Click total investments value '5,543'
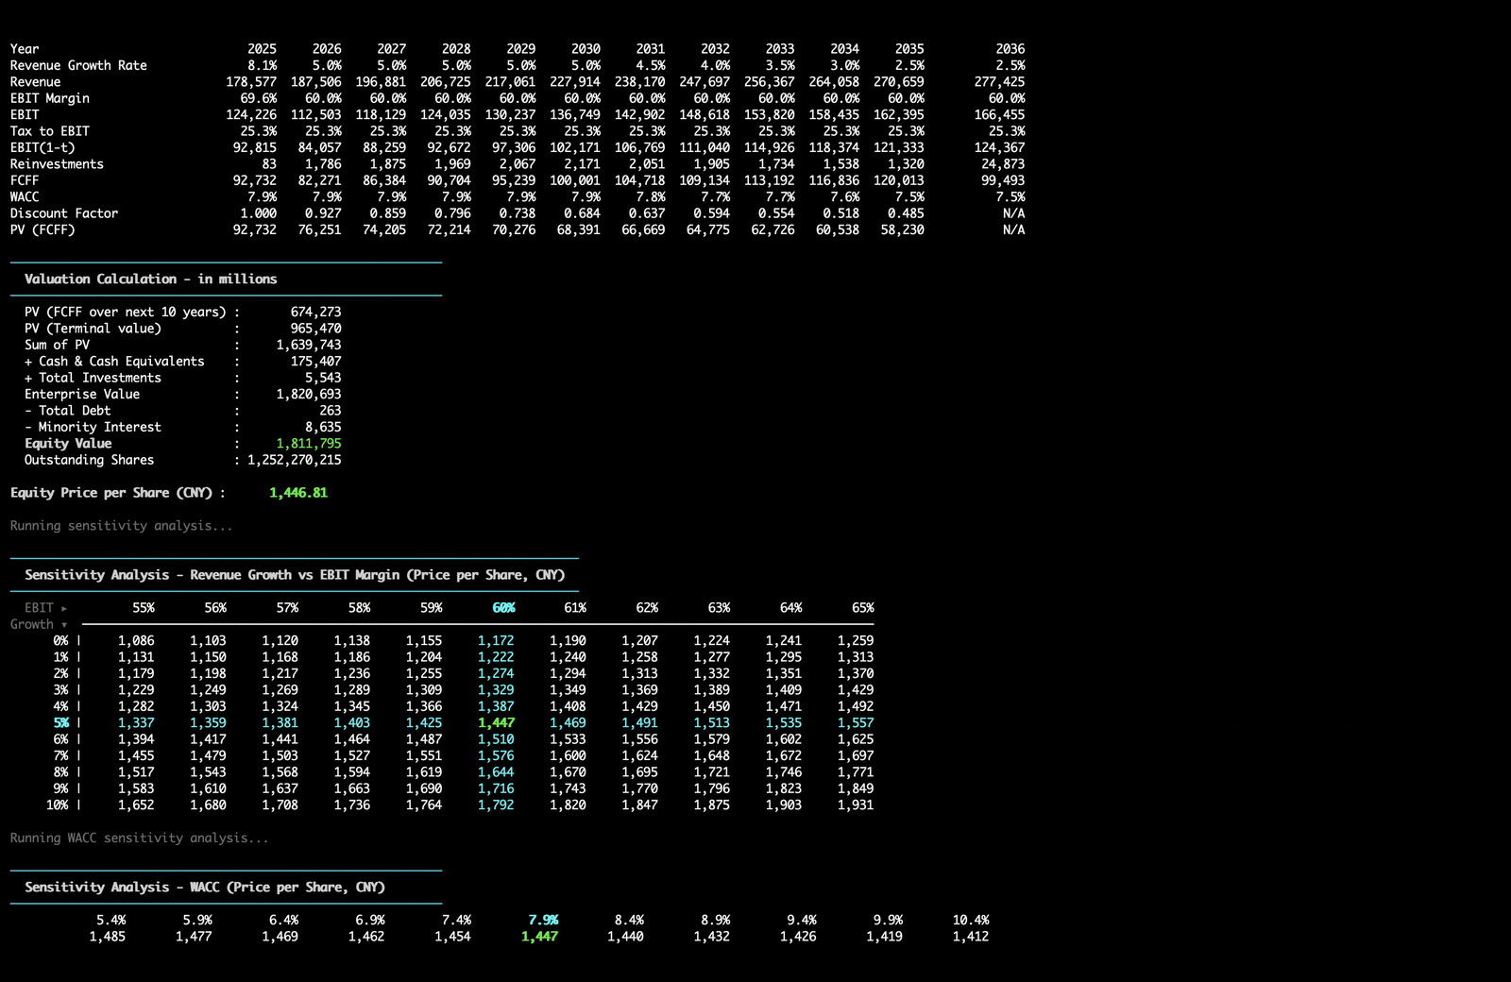Viewport: 1511px width, 982px height. pos(323,378)
